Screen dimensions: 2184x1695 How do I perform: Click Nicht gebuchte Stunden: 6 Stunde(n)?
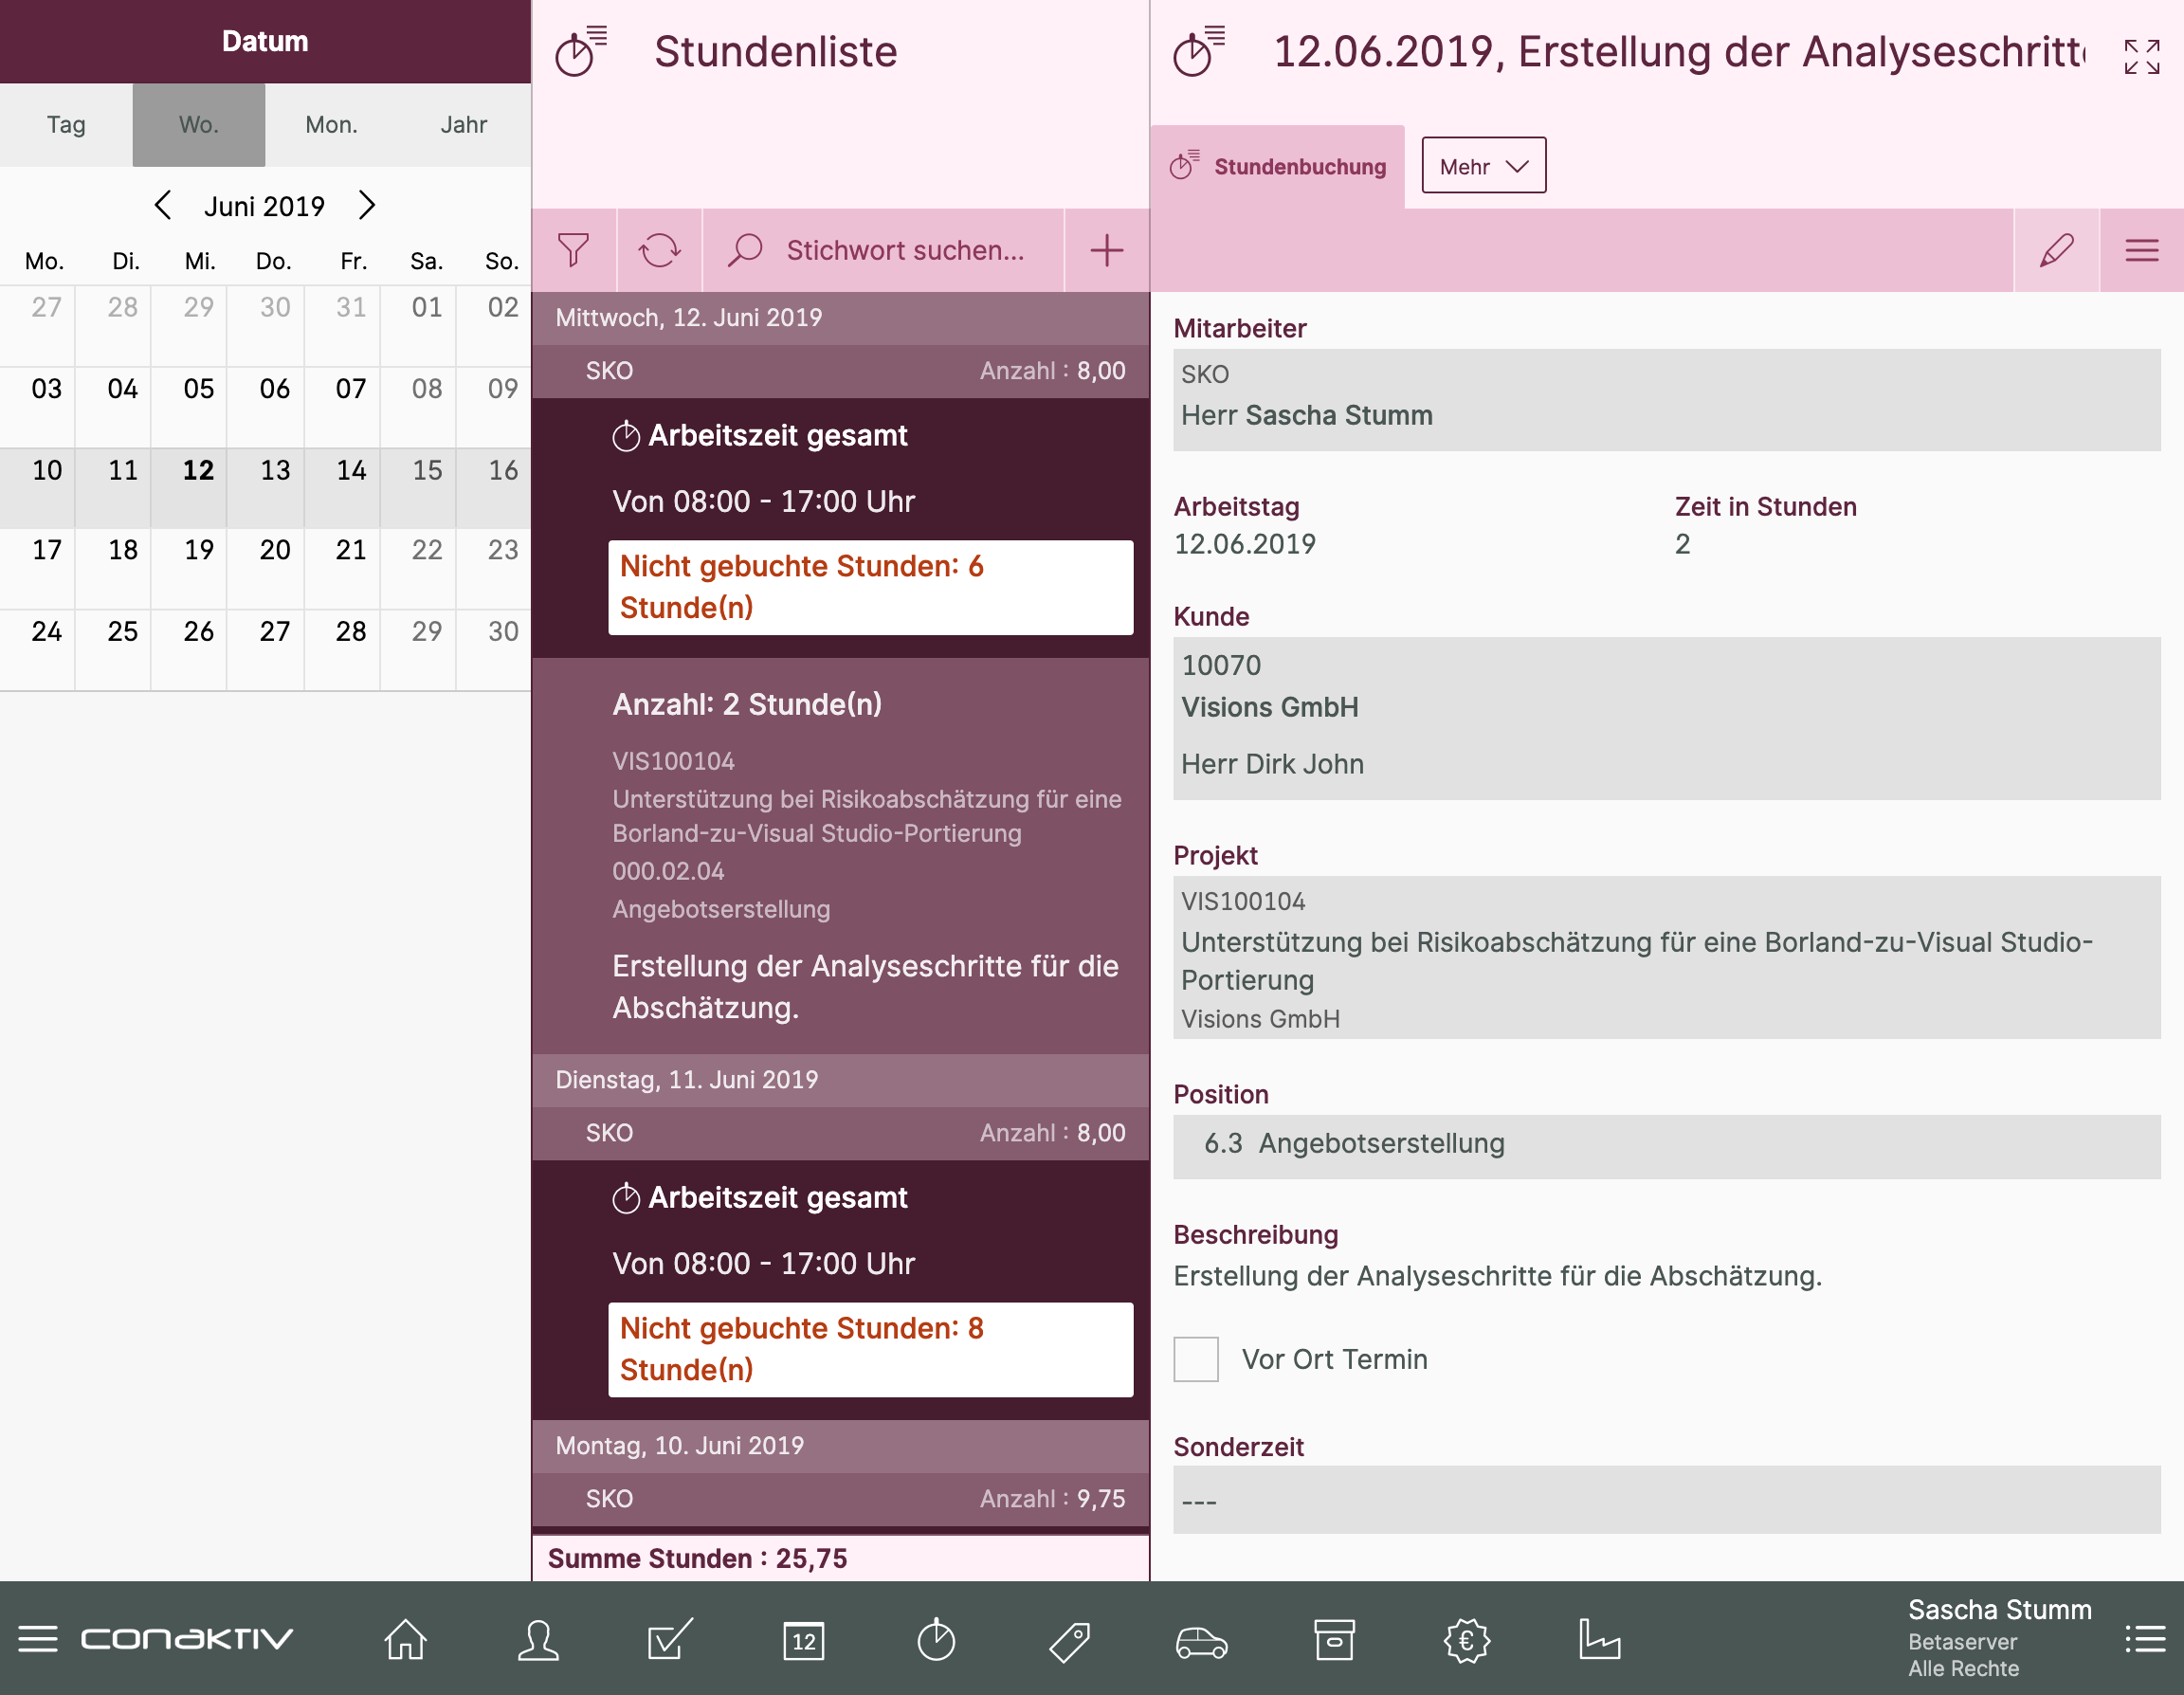(870, 587)
